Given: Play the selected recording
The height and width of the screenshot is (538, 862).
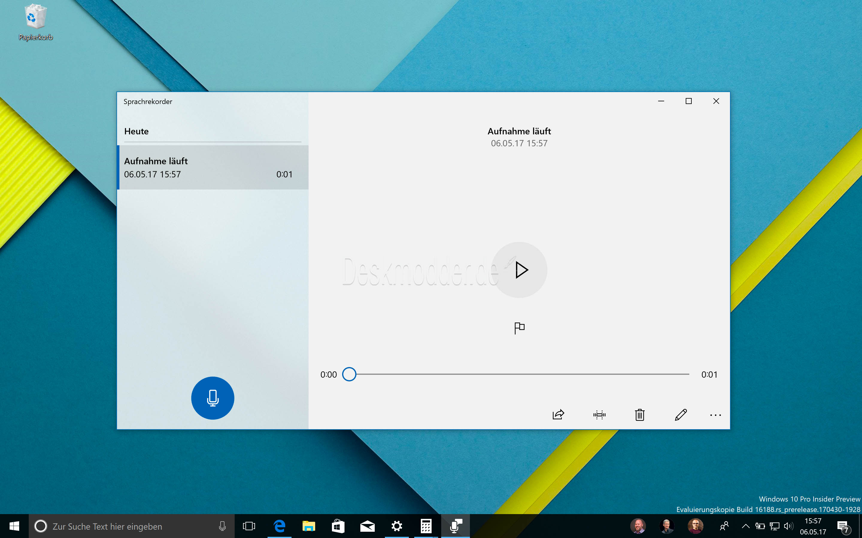Looking at the screenshot, I should point(519,270).
